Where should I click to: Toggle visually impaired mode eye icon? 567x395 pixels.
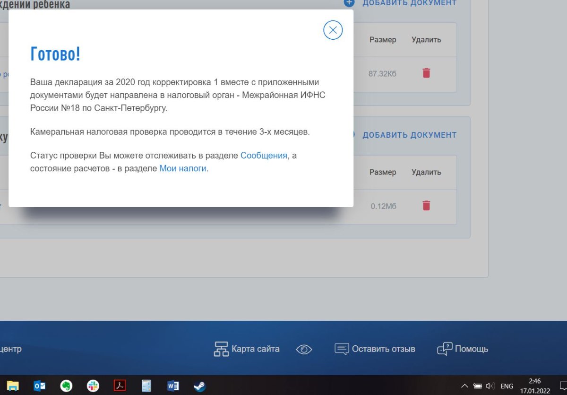point(304,350)
